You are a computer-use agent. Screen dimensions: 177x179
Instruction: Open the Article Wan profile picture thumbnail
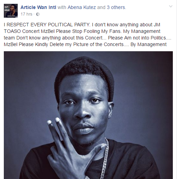(x=11, y=11)
